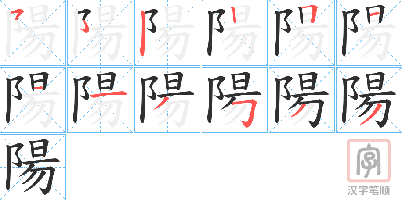The height and width of the screenshot is (200, 402).
Task: Click the fourth stroke step panel
Action: tap(235, 33)
